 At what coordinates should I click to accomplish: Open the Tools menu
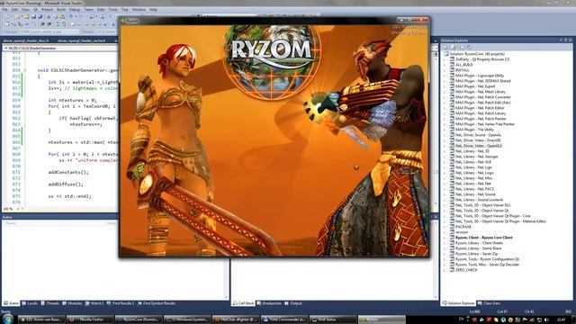coord(113,10)
